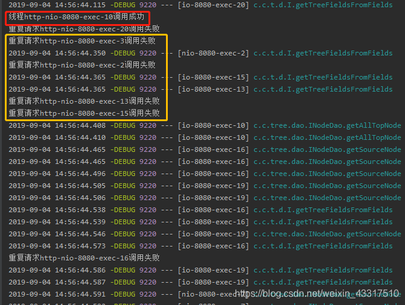This screenshot has width=405, height=305.
Task: Select the log line timestamped 14:56:44.591
Action: pyautogui.click(x=205, y=294)
